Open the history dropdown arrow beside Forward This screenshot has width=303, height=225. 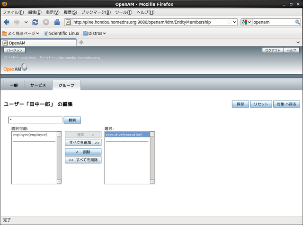pyautogui.click(x=26, y=22)
